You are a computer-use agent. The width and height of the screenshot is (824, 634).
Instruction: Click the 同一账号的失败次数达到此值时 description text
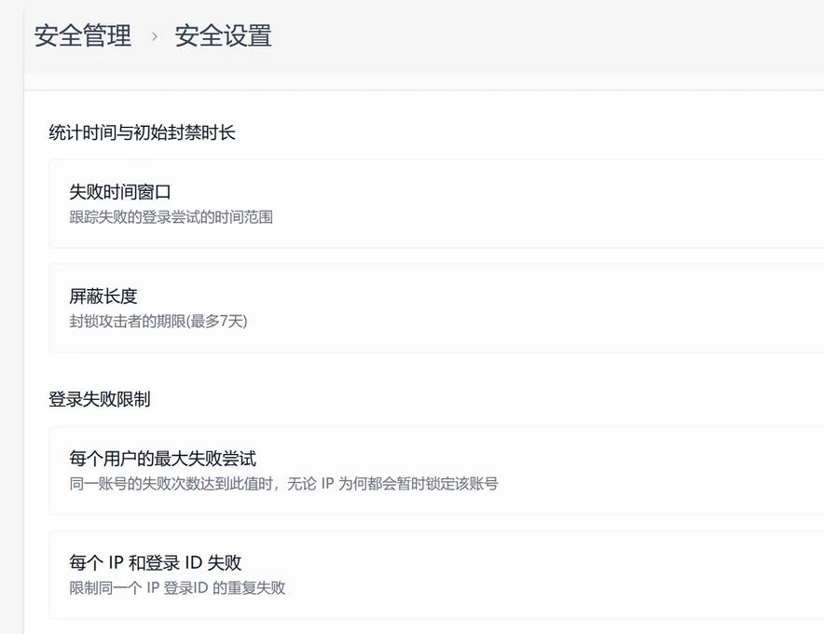[x=283, y=483]
